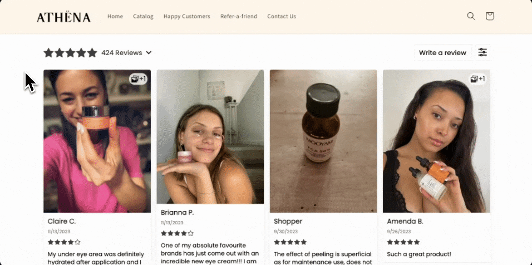Open the Catalog menu item
Image resolution: width=532 pixels, height=265 pixels.
143,16
